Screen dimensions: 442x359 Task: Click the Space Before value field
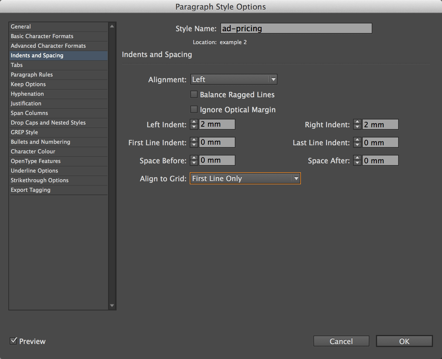click(x=217, y=160)
